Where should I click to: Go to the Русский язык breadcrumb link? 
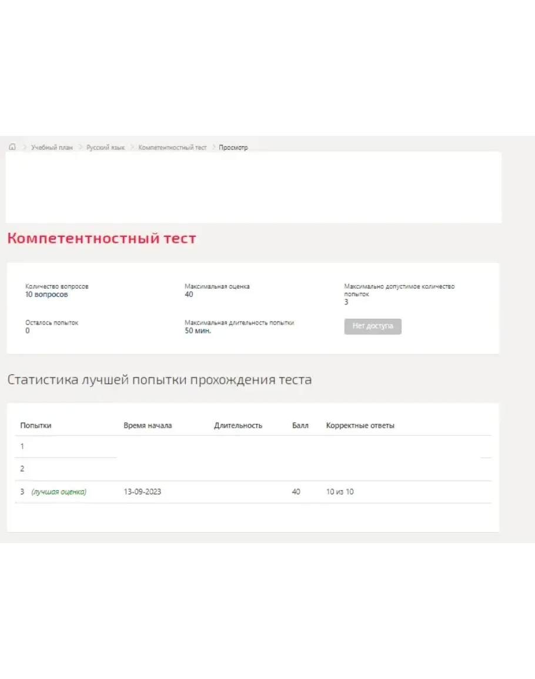click(x=105, y=148)
